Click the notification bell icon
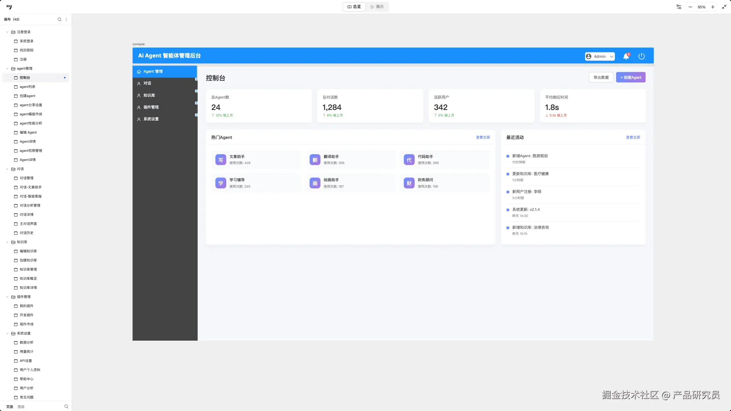 point(626,56)
